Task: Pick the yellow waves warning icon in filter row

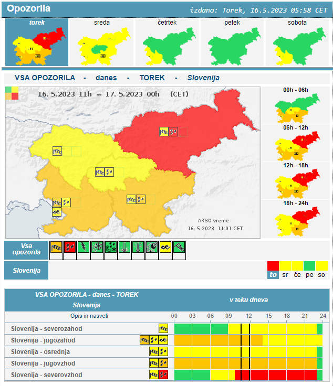Action: (165, 248)
